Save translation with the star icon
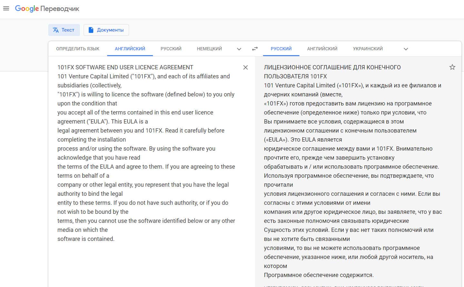Screen dimensions: 464x287 coord(452,67)
